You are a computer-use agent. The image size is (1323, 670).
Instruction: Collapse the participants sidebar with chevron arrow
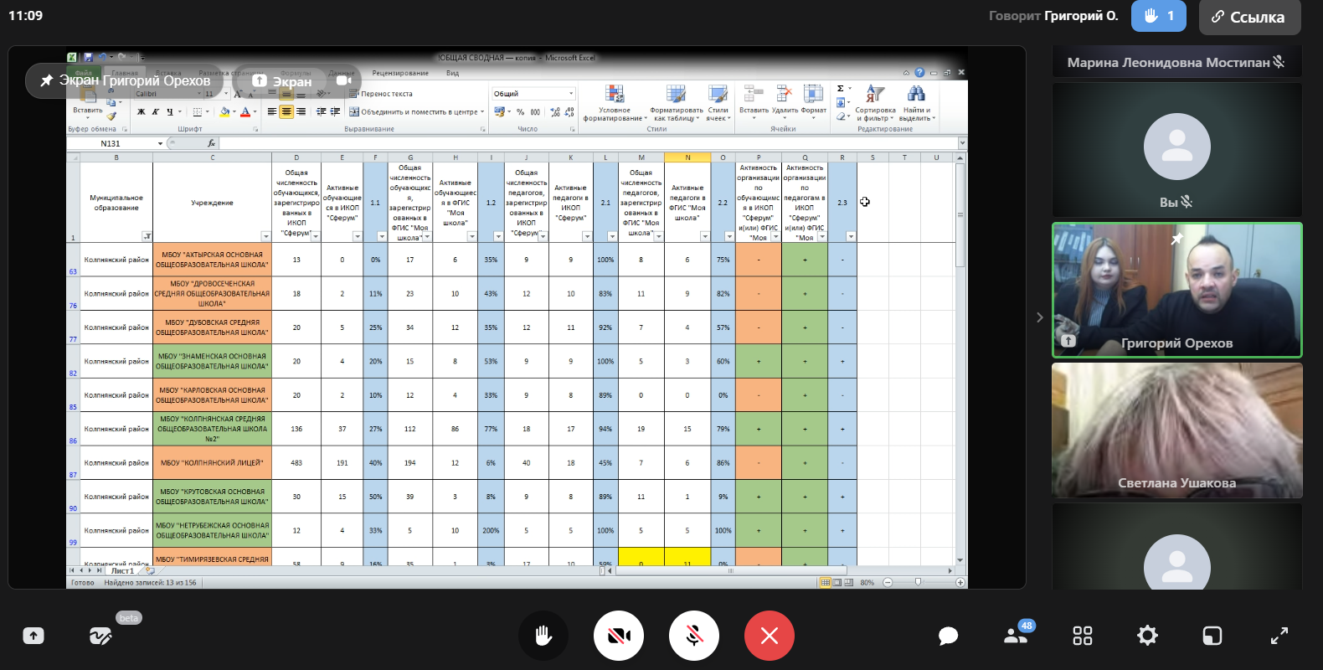click(1039, 317)
